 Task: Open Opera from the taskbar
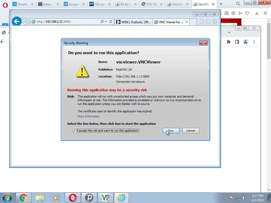point(73,198)
